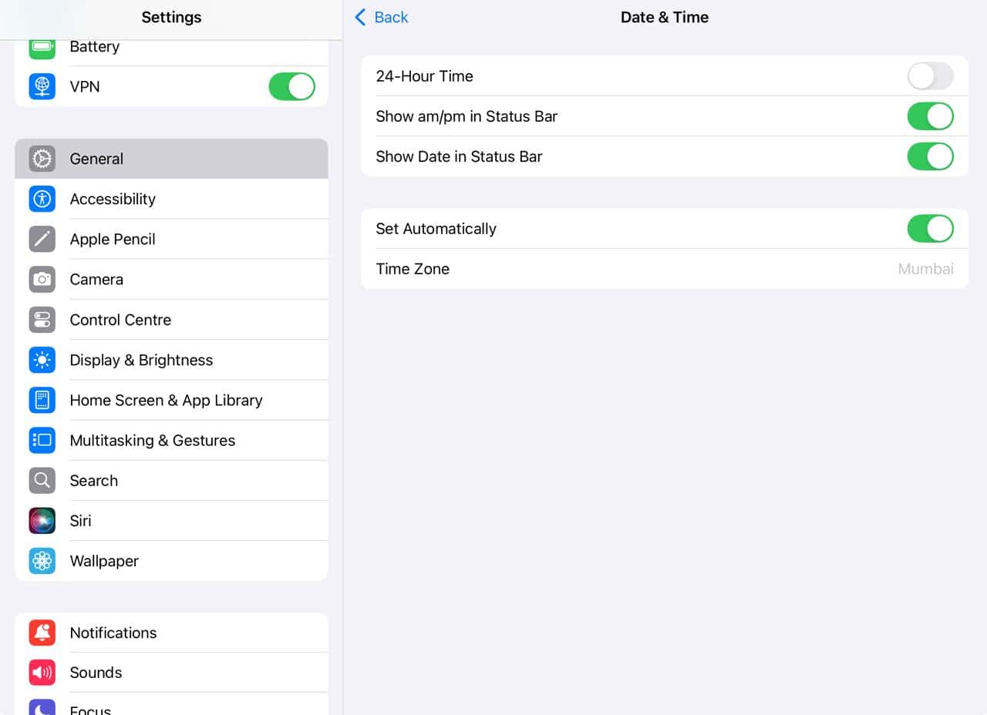
Task: Select the Siri label in sidebar
Action: click(x=80, y=521)
